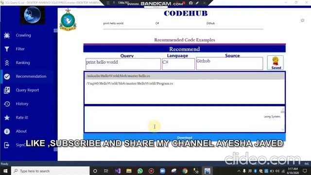Open the Windows Start menu
Image resolution: width=311 pixels, height=175 pixels.
click(5, 171)
